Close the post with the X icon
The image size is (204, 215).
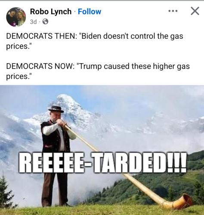pyautogui.click(x=195, y=11)
